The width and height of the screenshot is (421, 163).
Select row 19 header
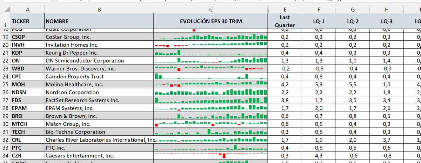pyautogui.click(x=5, y=37)
